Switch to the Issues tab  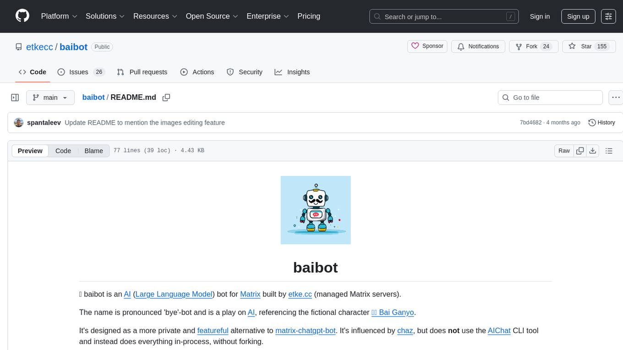click(x=81, y=72)
